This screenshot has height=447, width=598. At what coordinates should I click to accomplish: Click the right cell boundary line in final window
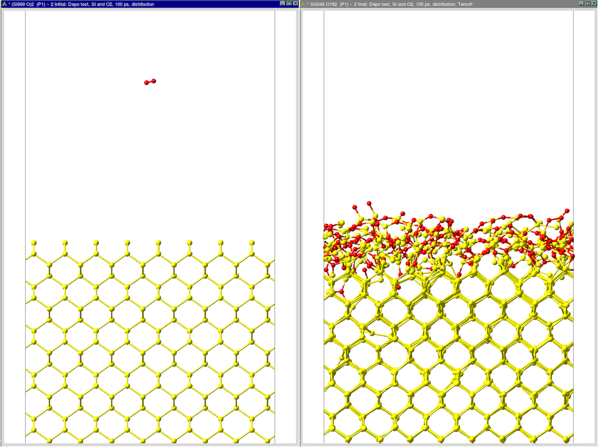[573, 120]
